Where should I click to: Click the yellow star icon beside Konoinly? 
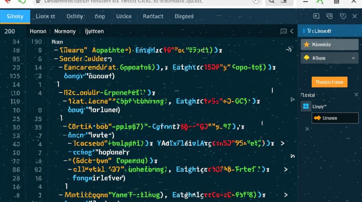[307, 45]
